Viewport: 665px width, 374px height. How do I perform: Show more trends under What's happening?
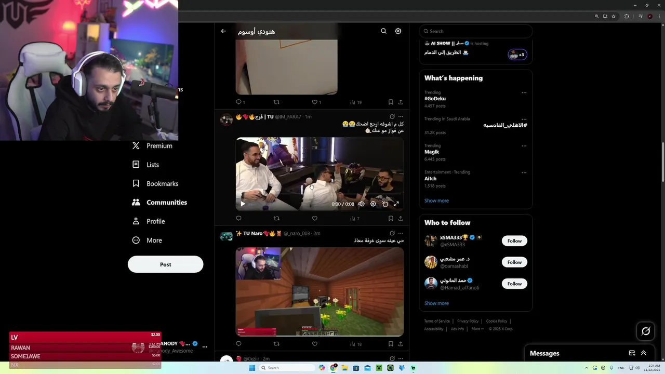click(436, 201)
